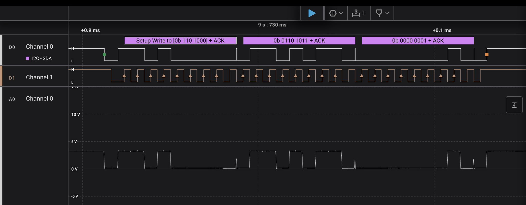This screenshot has width=526, height=205.
Task: Select the 'Setup Write to [0b 110 1000] + ACK' bubble
Action: tap(180, 41)
